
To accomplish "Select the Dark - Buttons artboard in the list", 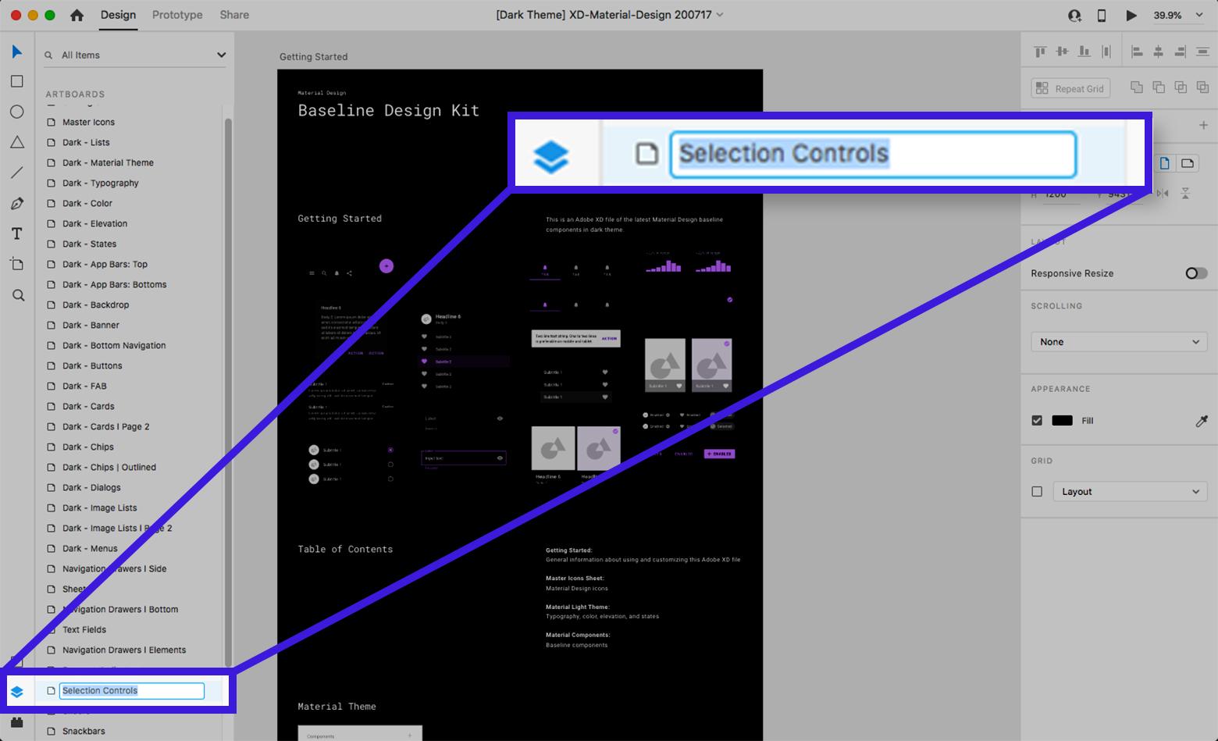I will pos(92,365).
